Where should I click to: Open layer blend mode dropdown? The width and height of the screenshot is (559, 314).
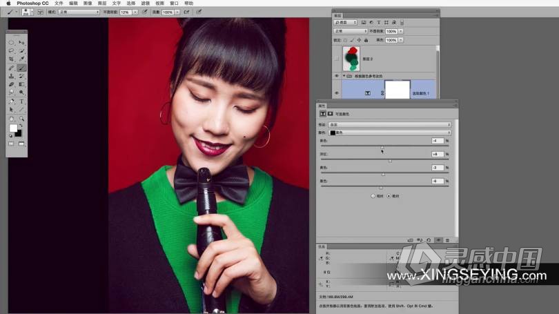click(x=351, y=31)
